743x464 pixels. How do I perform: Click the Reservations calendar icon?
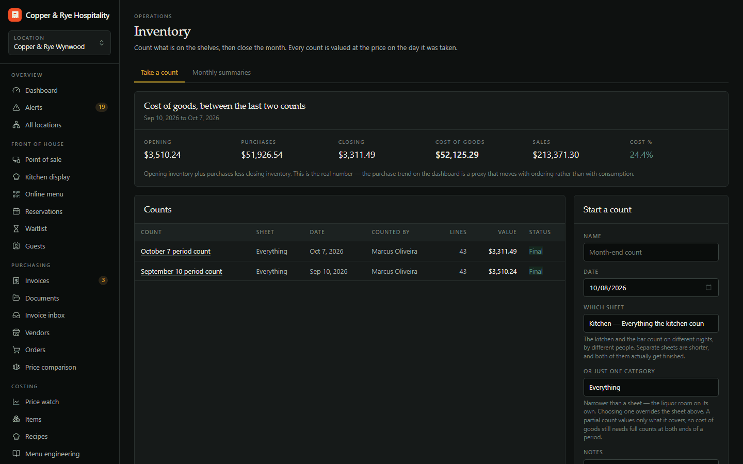(x=16, y=211)
